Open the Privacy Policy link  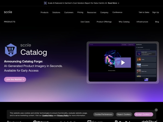pyautogui.click(x=63, y=115)
